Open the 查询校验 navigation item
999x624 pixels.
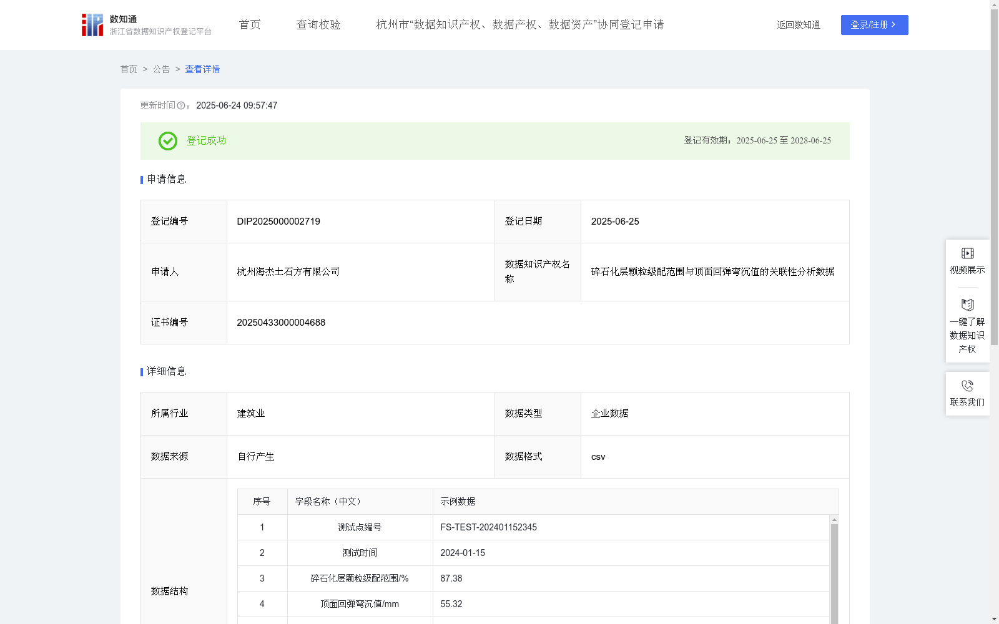[318, 24]
